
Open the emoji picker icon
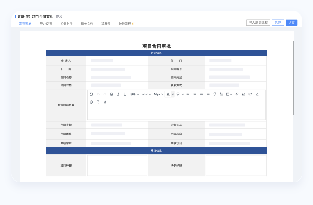pos(91,102)
